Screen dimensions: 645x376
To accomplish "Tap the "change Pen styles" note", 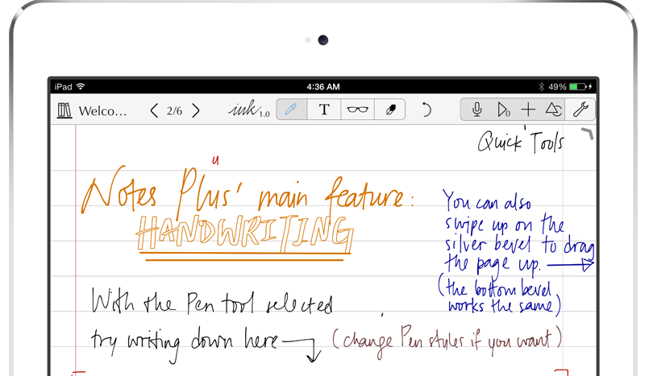I will point(447,342).
